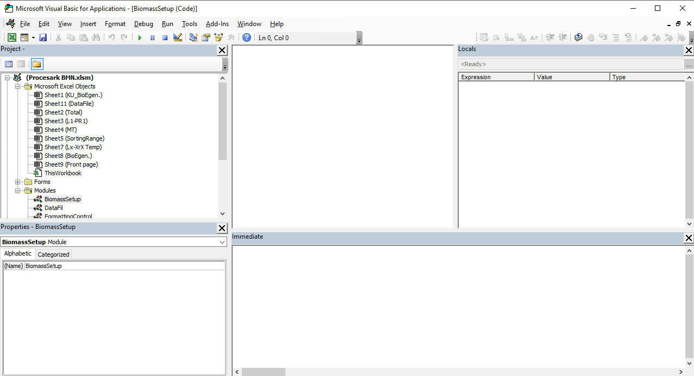Screen dimensions: 694x376
Task: Click the Paste clipboard icon
Action: [83, 37]
